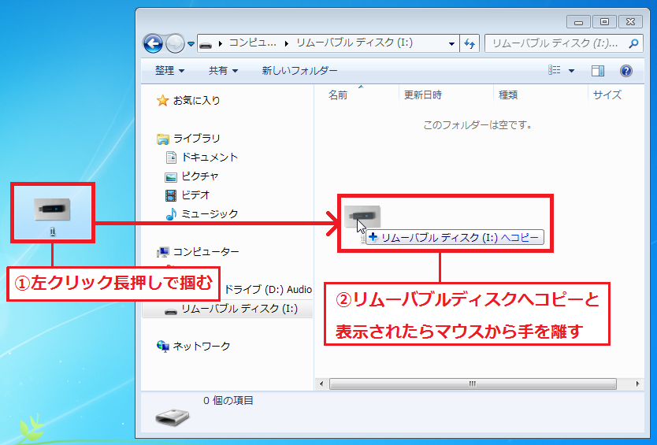Viewport: 657px width, 445px height.
Task: Click the Back navigation arrow button
Action: 153,43
